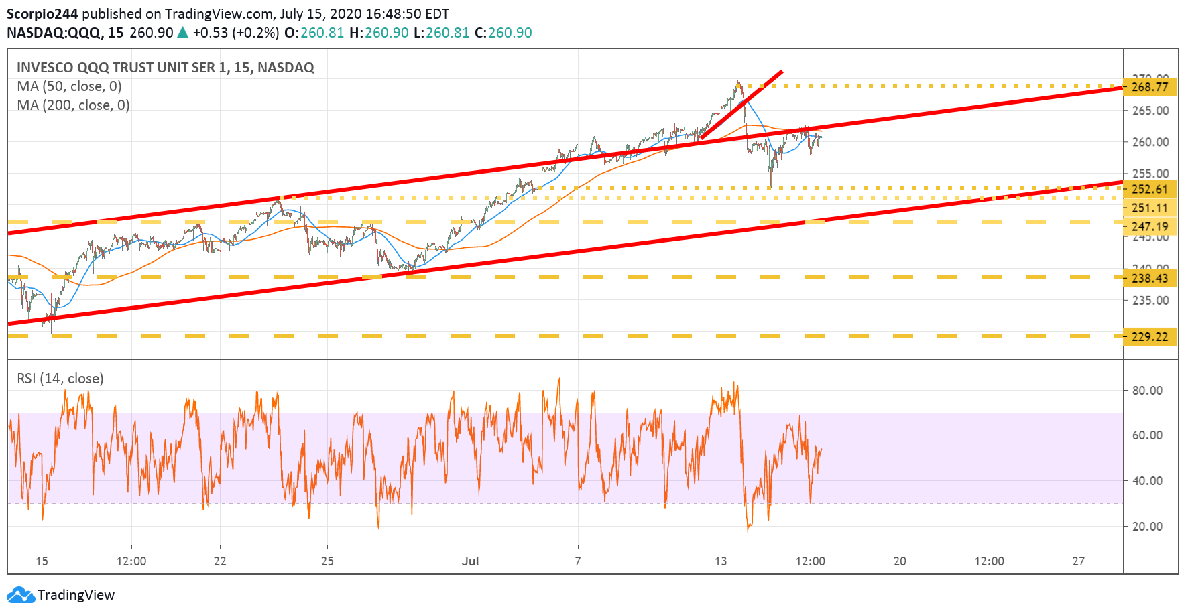This screenshot has height=615, width=1186.
Task: Click the 20 date label on time axis
Action: [900, 561]
